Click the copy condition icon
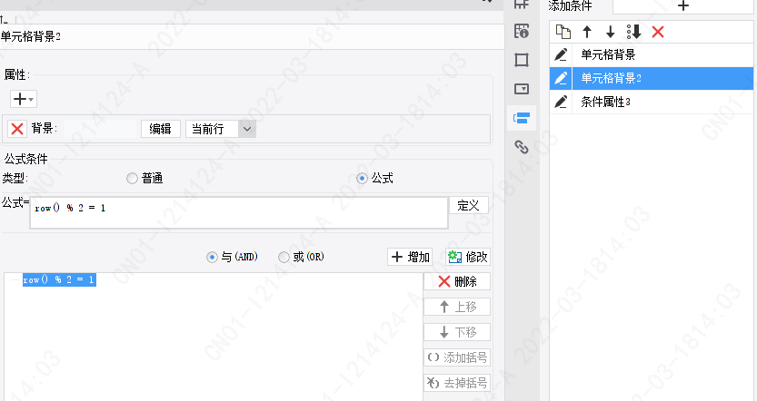The width and height of the screenshot is (757, 401). click(563, 32)
